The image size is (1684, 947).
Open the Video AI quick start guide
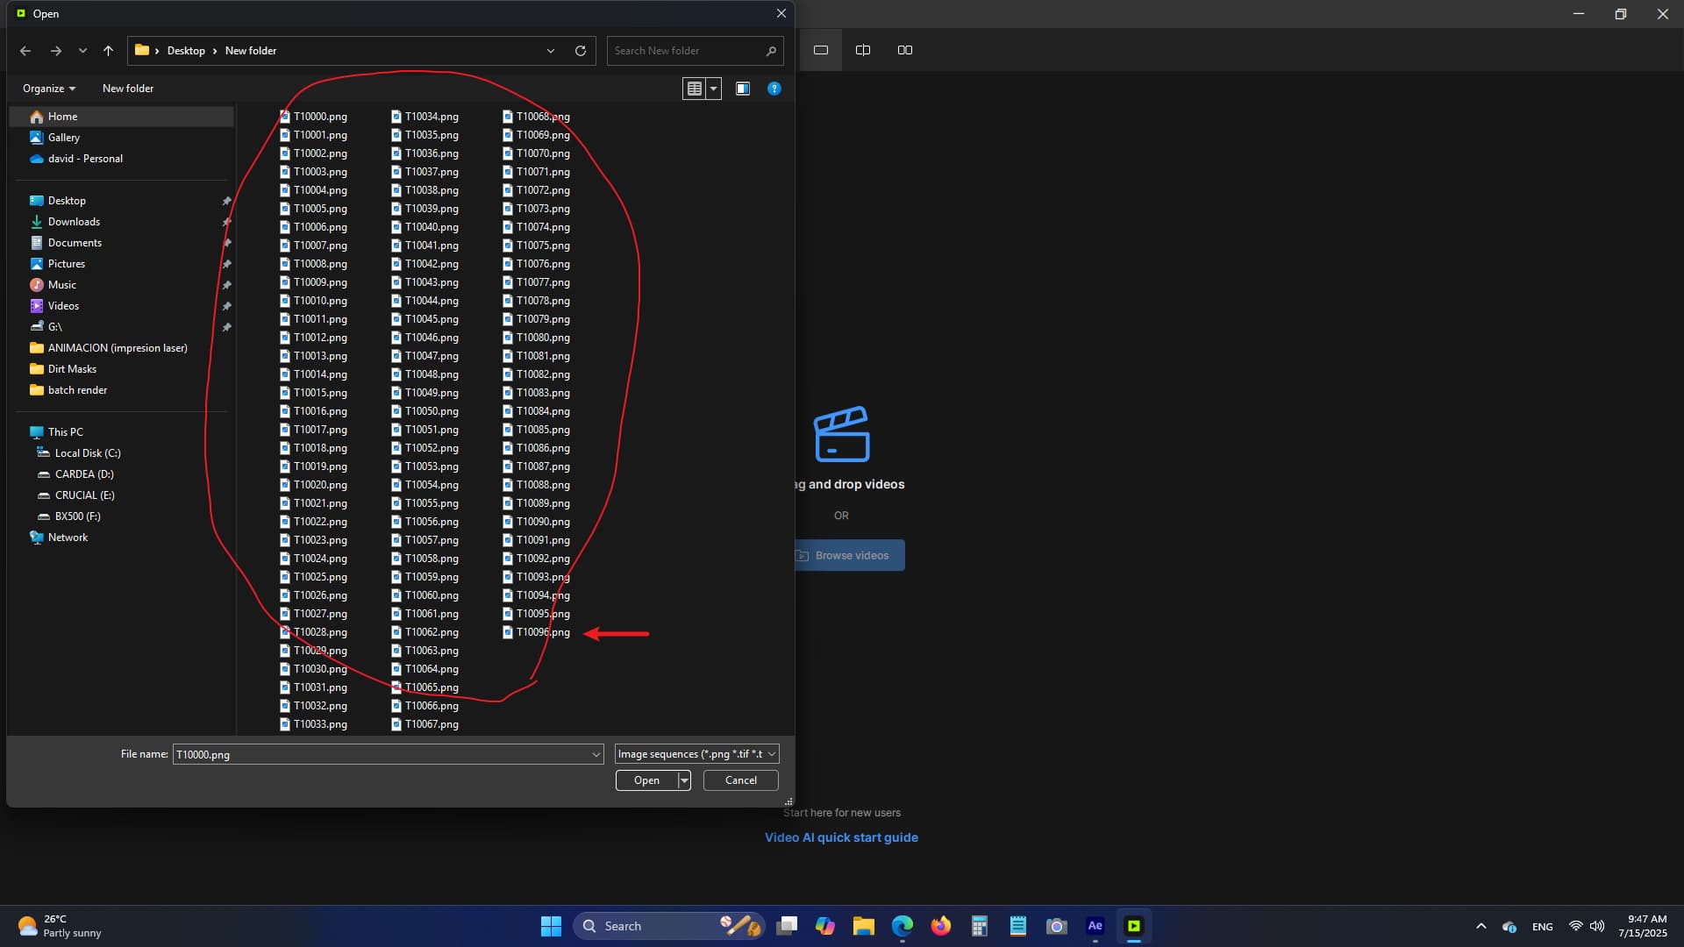click(x=841, y=837)
